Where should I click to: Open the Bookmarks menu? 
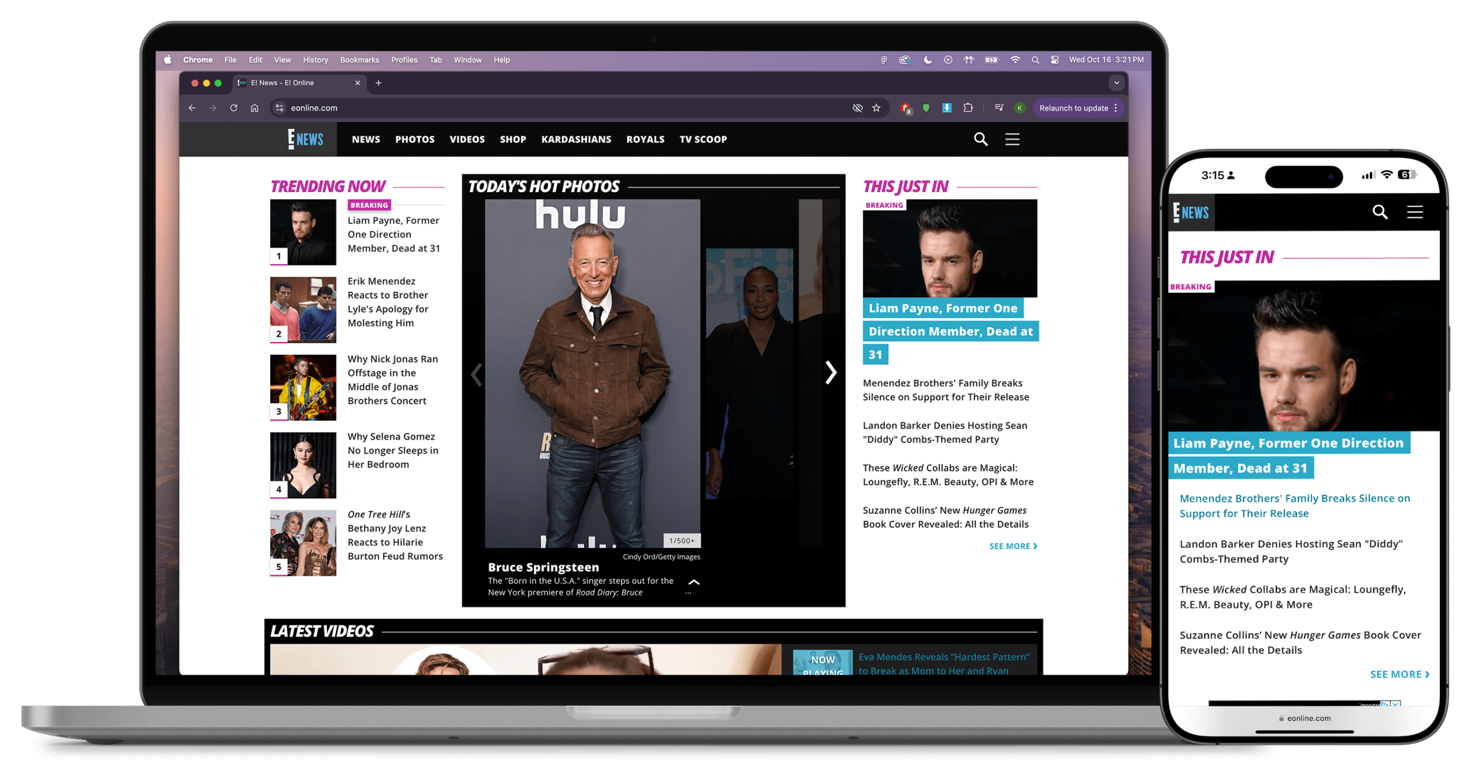click(360, 60)
